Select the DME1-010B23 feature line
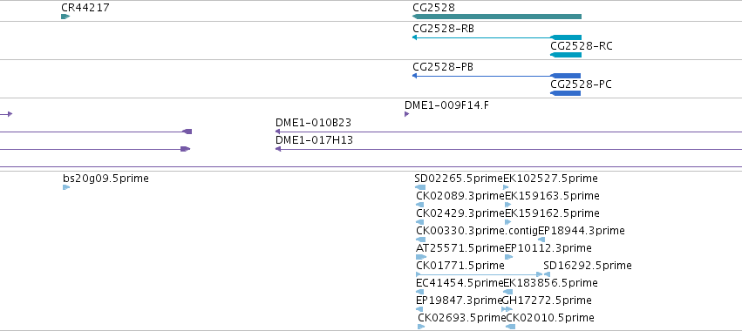Screen dimensions: 742x331 (508, 132)
